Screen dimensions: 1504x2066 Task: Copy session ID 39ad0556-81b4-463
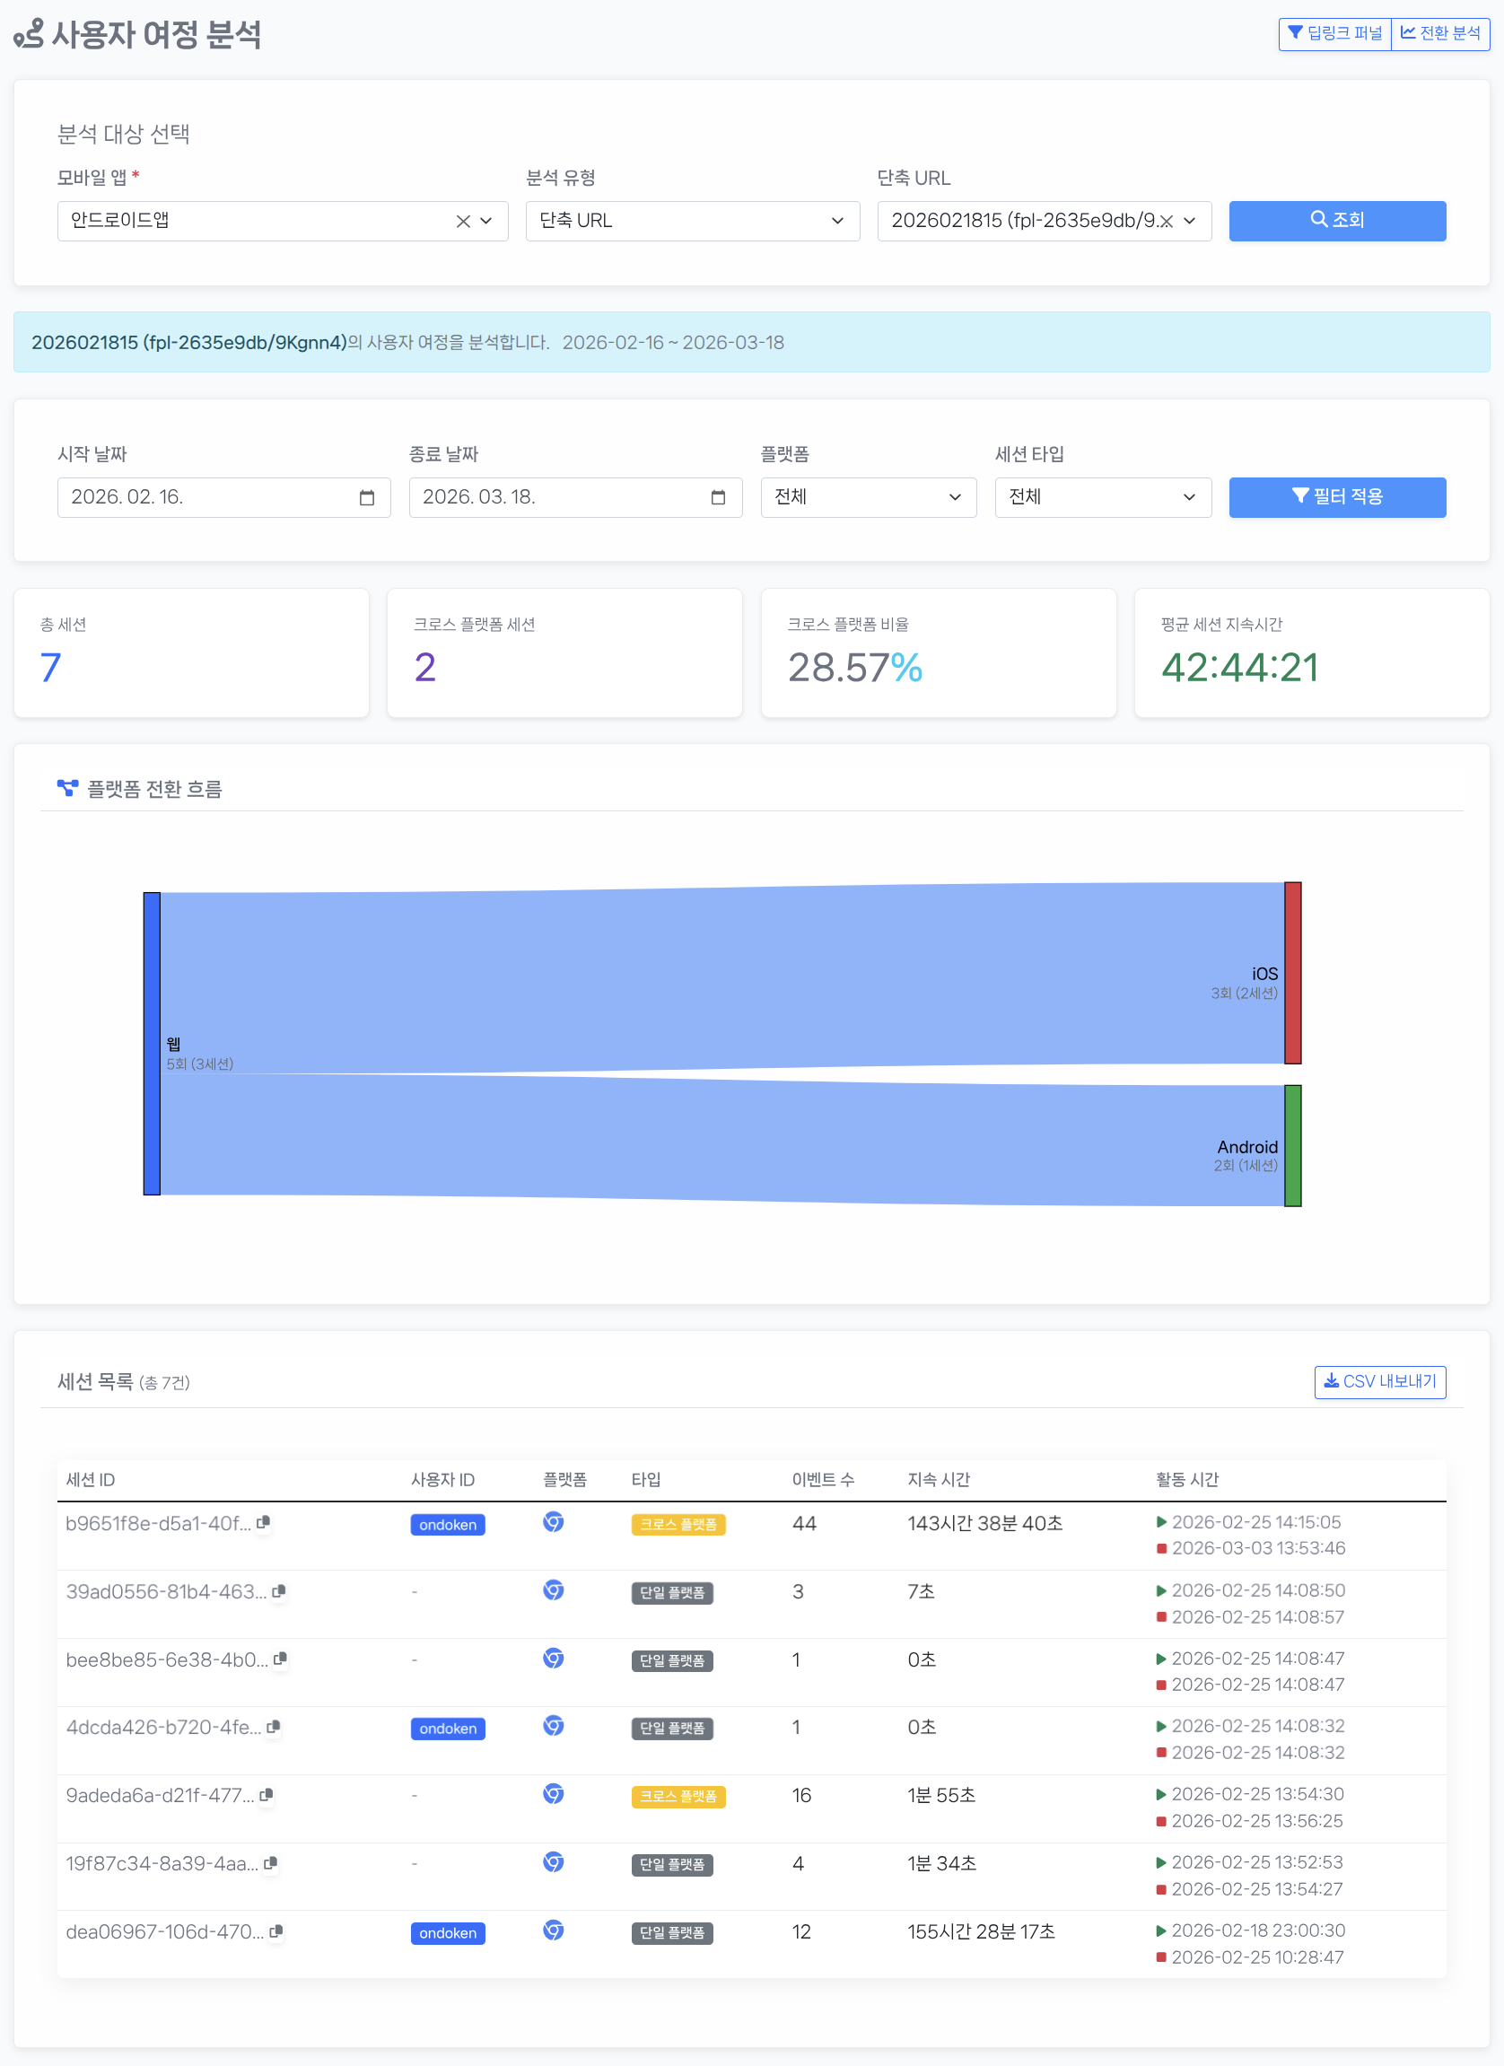(x=279, y=1590)
